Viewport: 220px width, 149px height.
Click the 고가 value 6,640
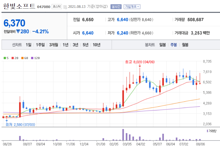point(123,20)
